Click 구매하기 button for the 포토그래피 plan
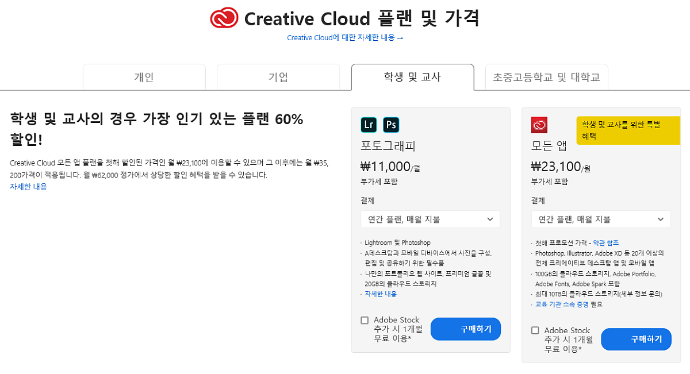The width and height of the screenshot is (690, 374). click(466, 329)
